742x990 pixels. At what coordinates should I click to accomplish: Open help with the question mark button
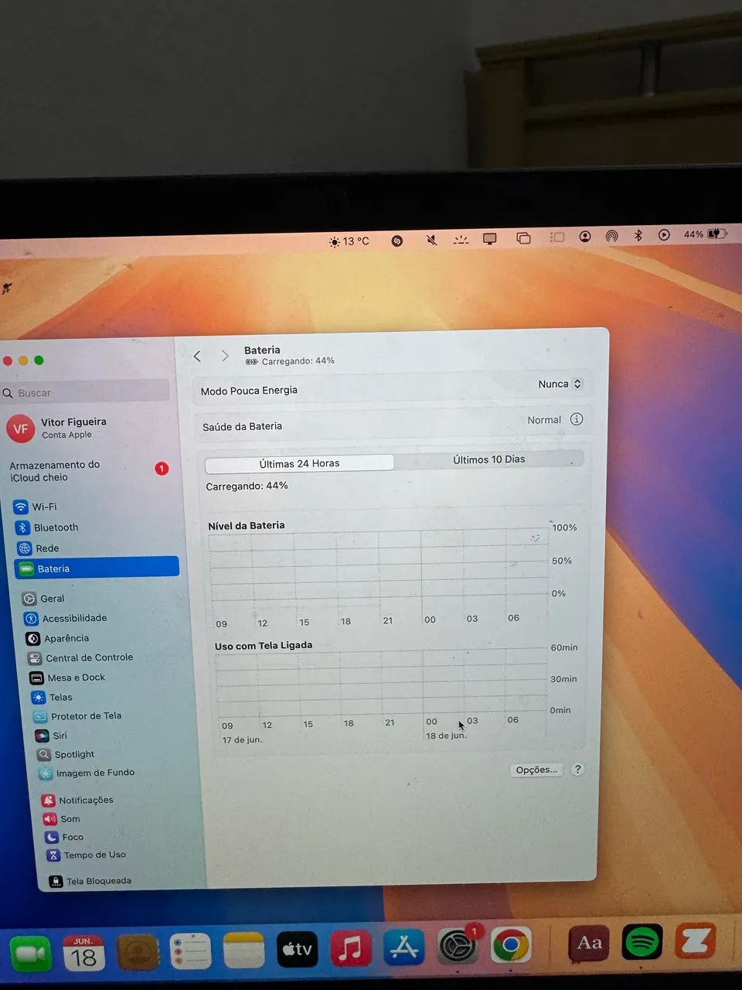(x=577, y=769)
